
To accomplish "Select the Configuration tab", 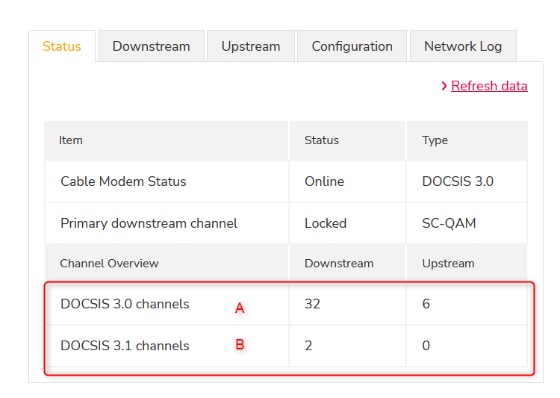I will (x=352, y=46).
